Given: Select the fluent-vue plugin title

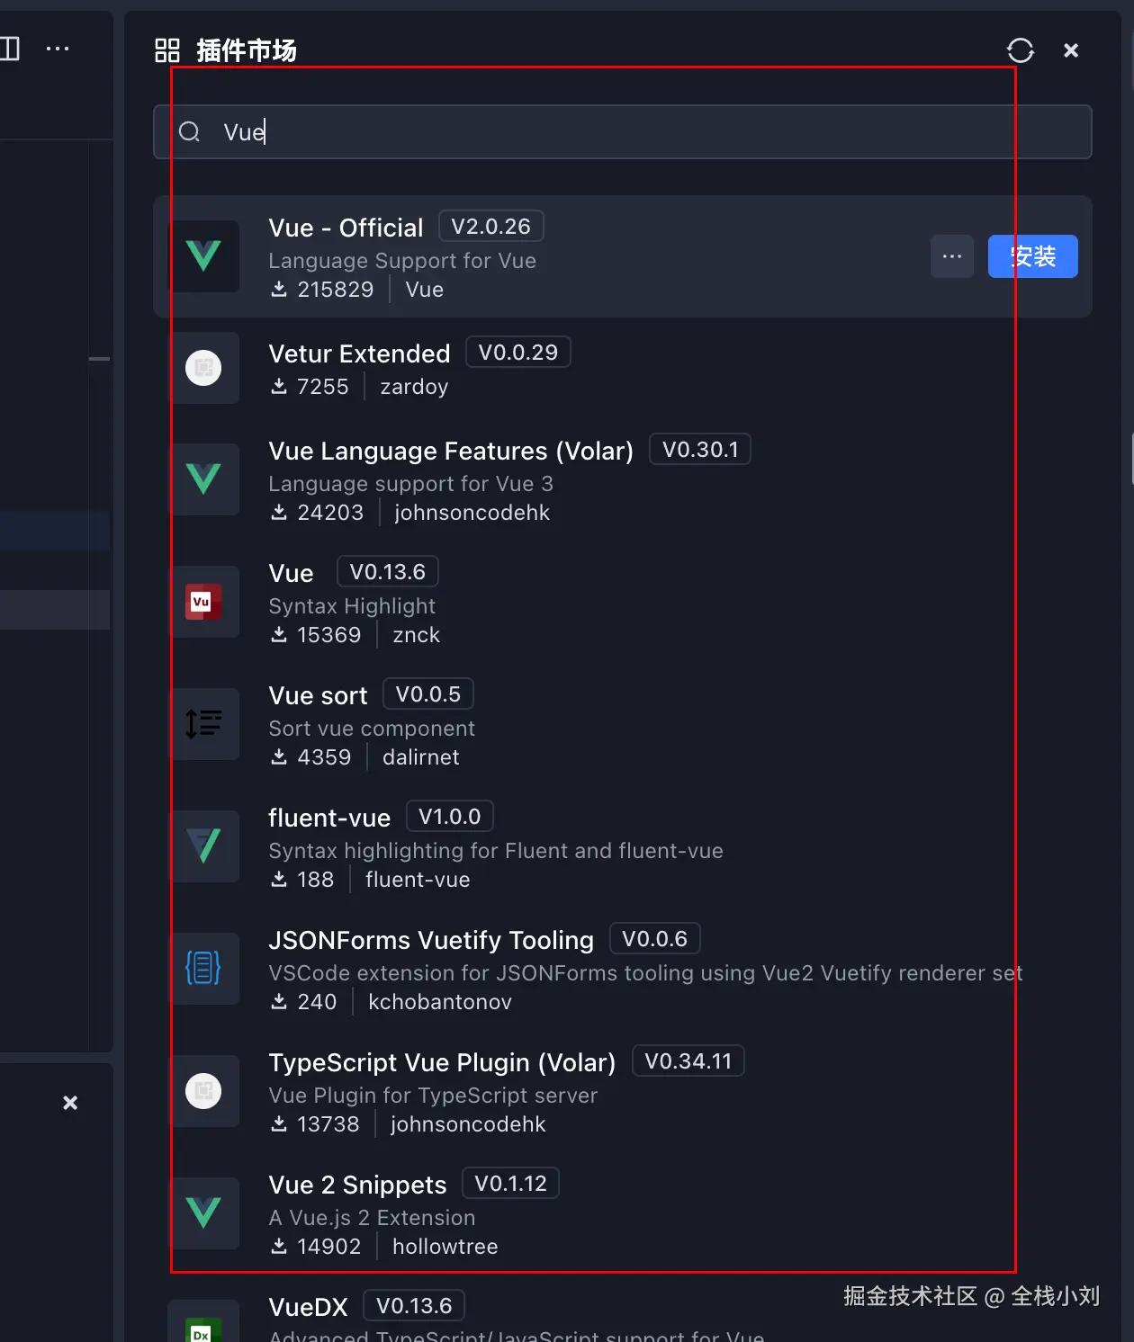Looking at the screenshot, I should coord(329,818).
